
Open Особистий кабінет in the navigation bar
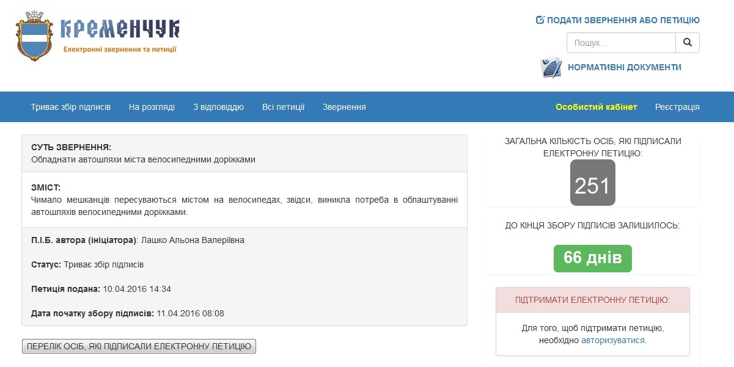pos(596,107)
